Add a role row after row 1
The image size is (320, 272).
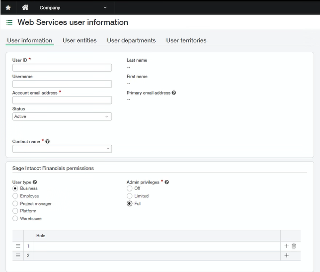click(x=286, y=246)
